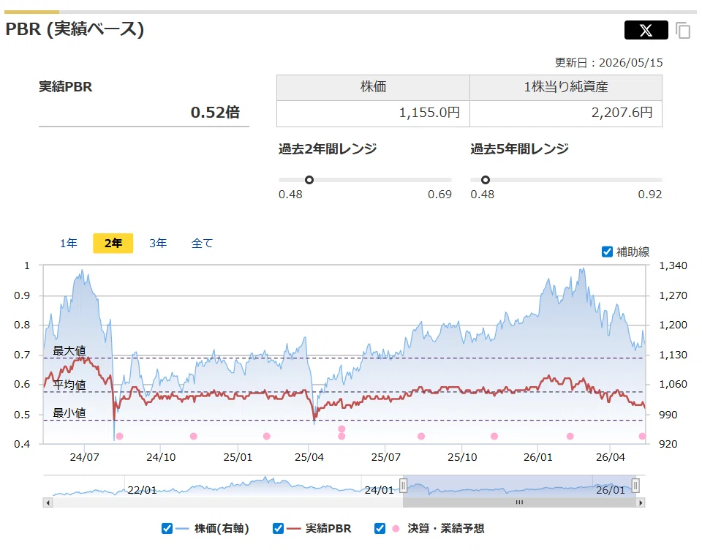Click the 最小値 line label
Screen dimensions: 702x550
[69, 413]
